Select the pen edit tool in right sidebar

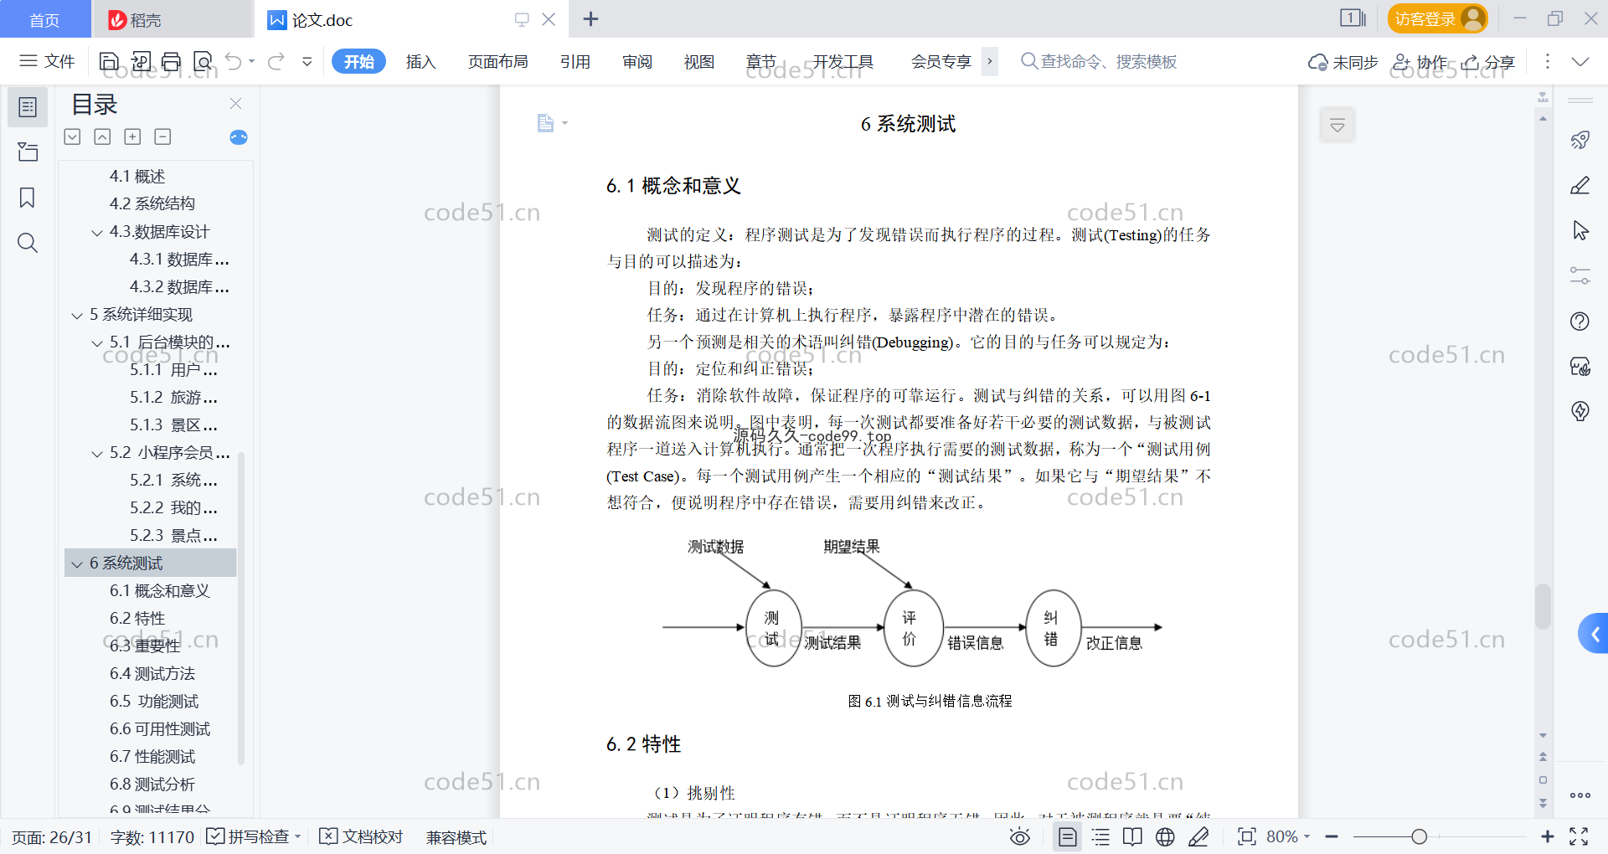click(x=1580, y=185)
